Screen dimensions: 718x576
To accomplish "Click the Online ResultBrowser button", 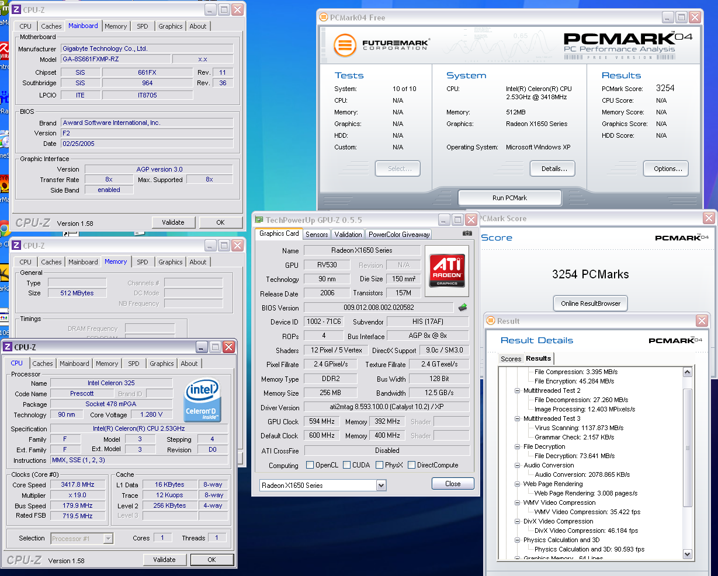I will pos(591,303).
